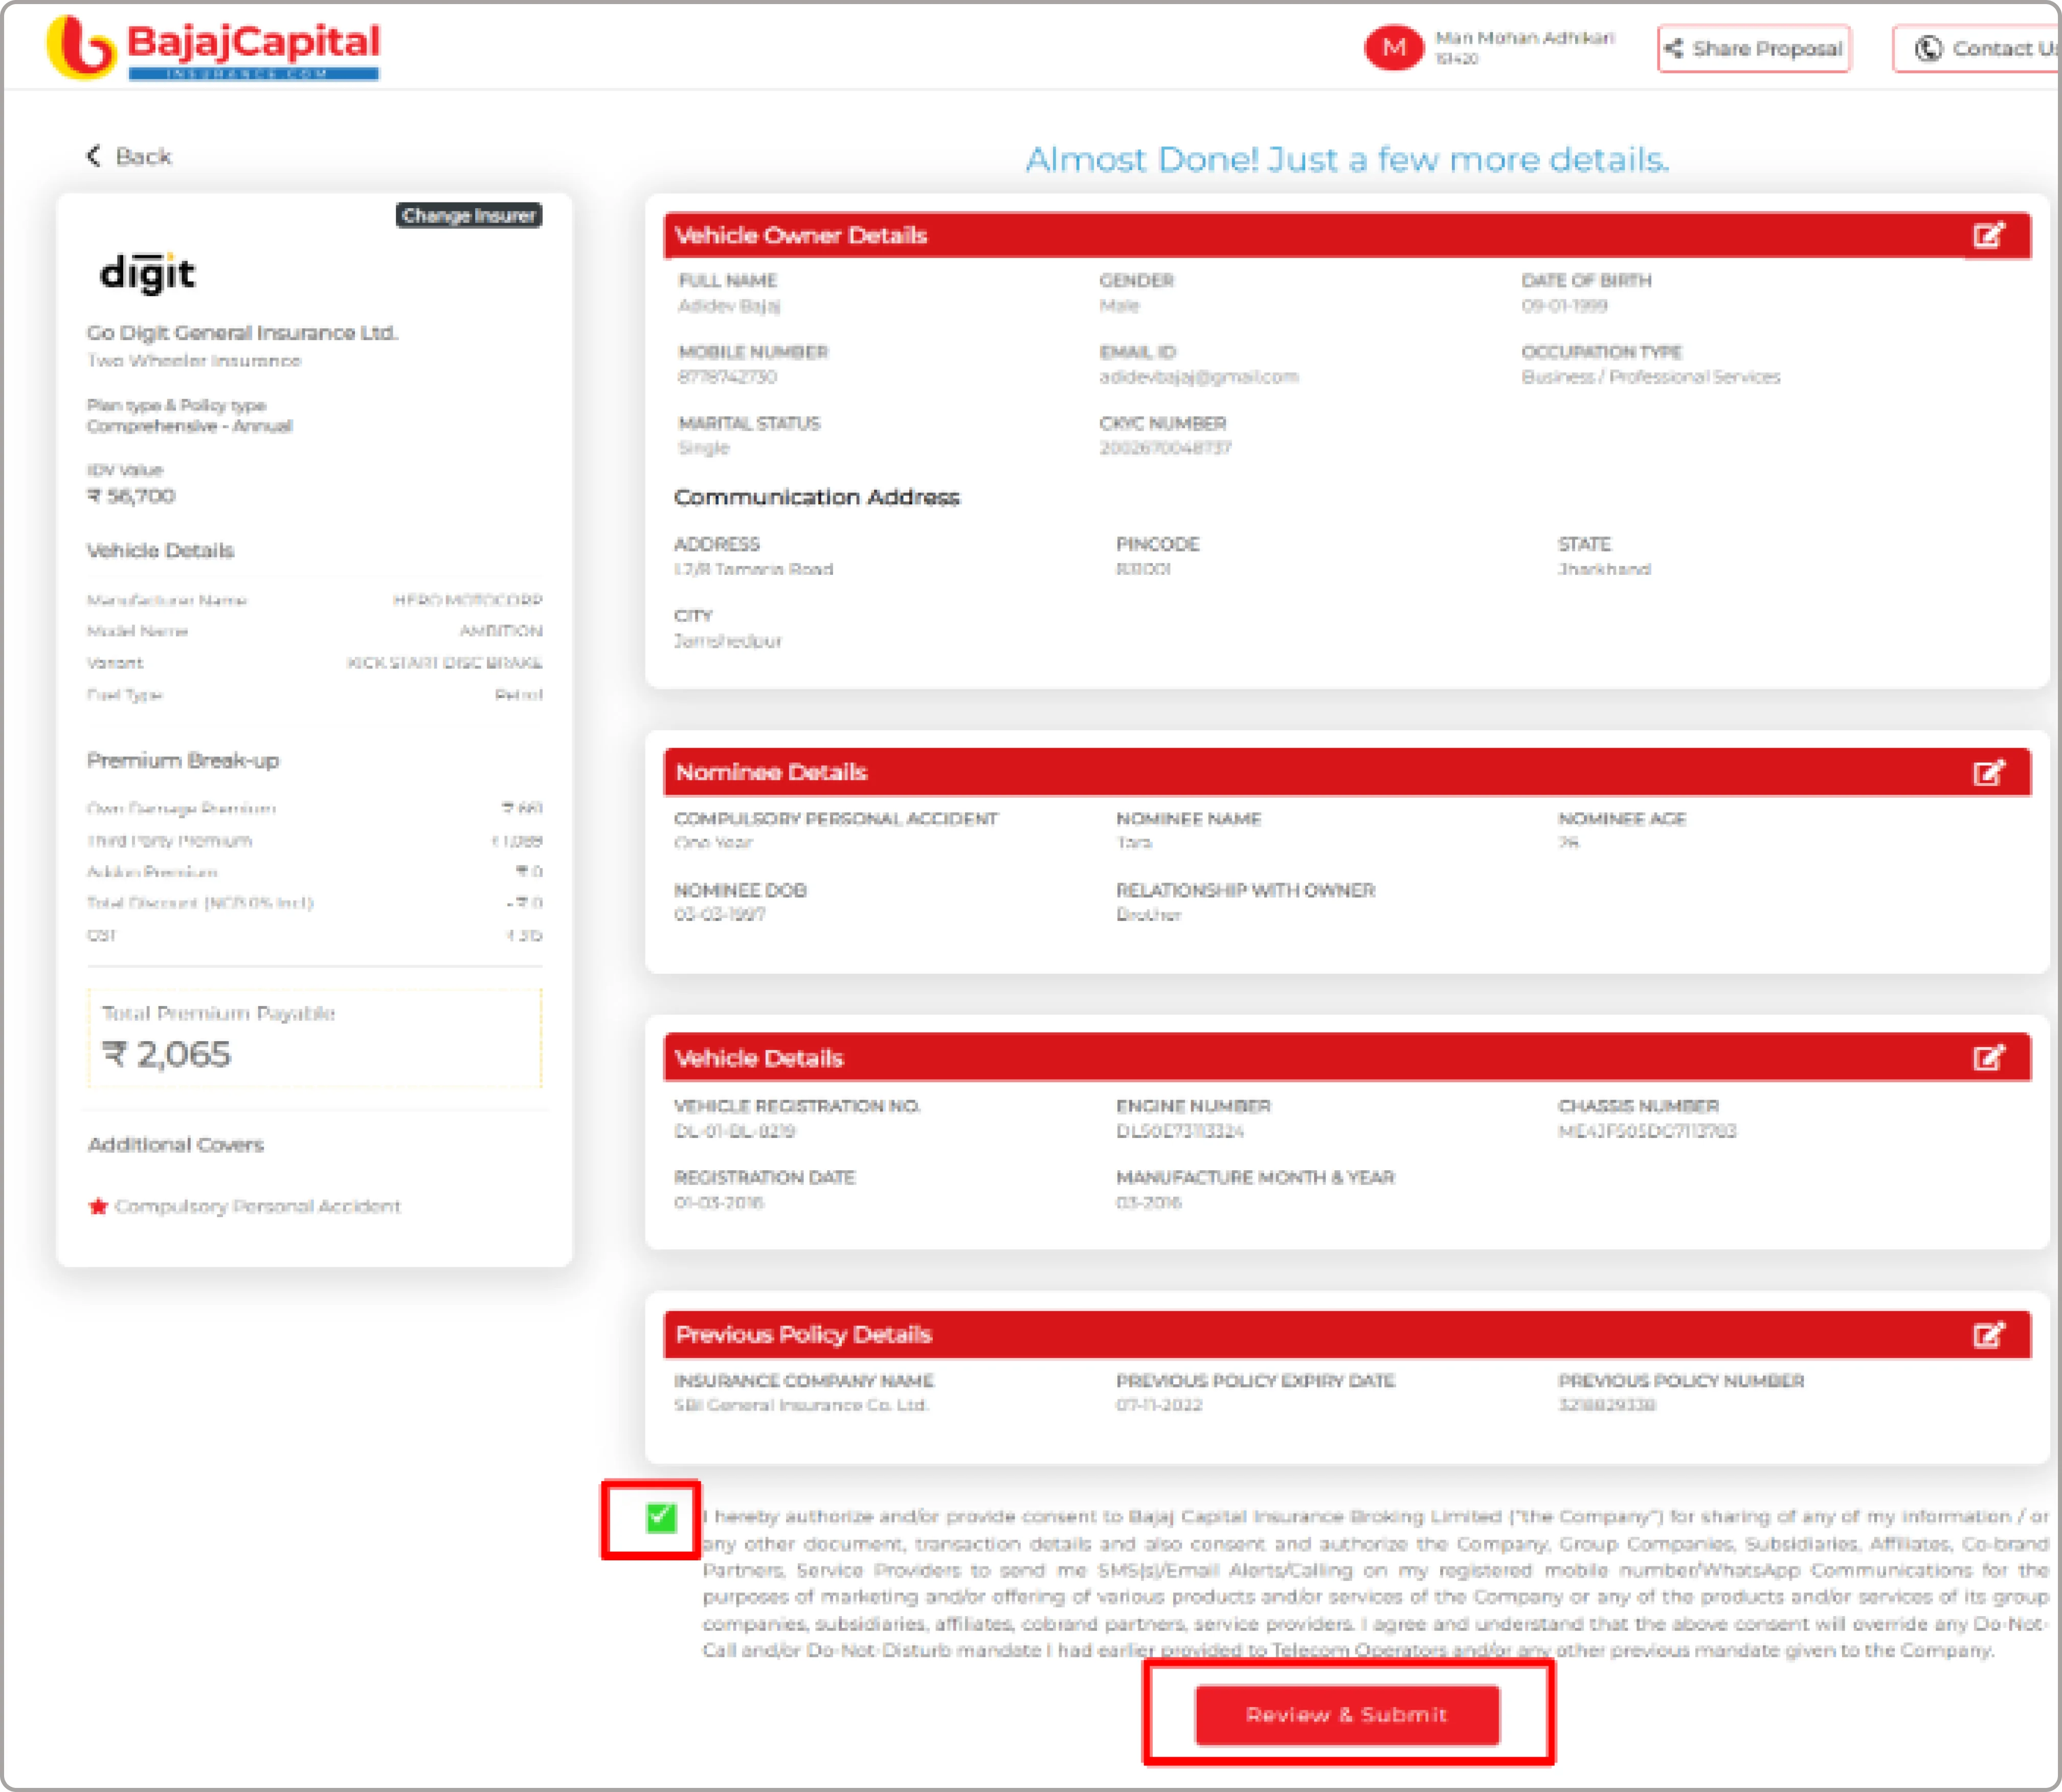Edit the Vehicle Details section
This screenshot has height=1792, width=2062.
coord(1988,1058)
